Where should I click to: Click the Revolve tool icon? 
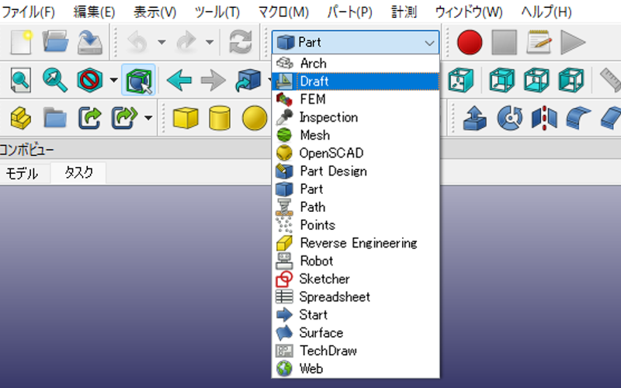[x=509, y=118]
